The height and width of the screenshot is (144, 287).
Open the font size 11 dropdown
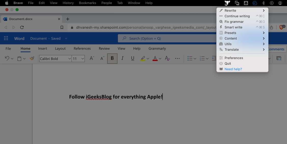tap(78, 59)
